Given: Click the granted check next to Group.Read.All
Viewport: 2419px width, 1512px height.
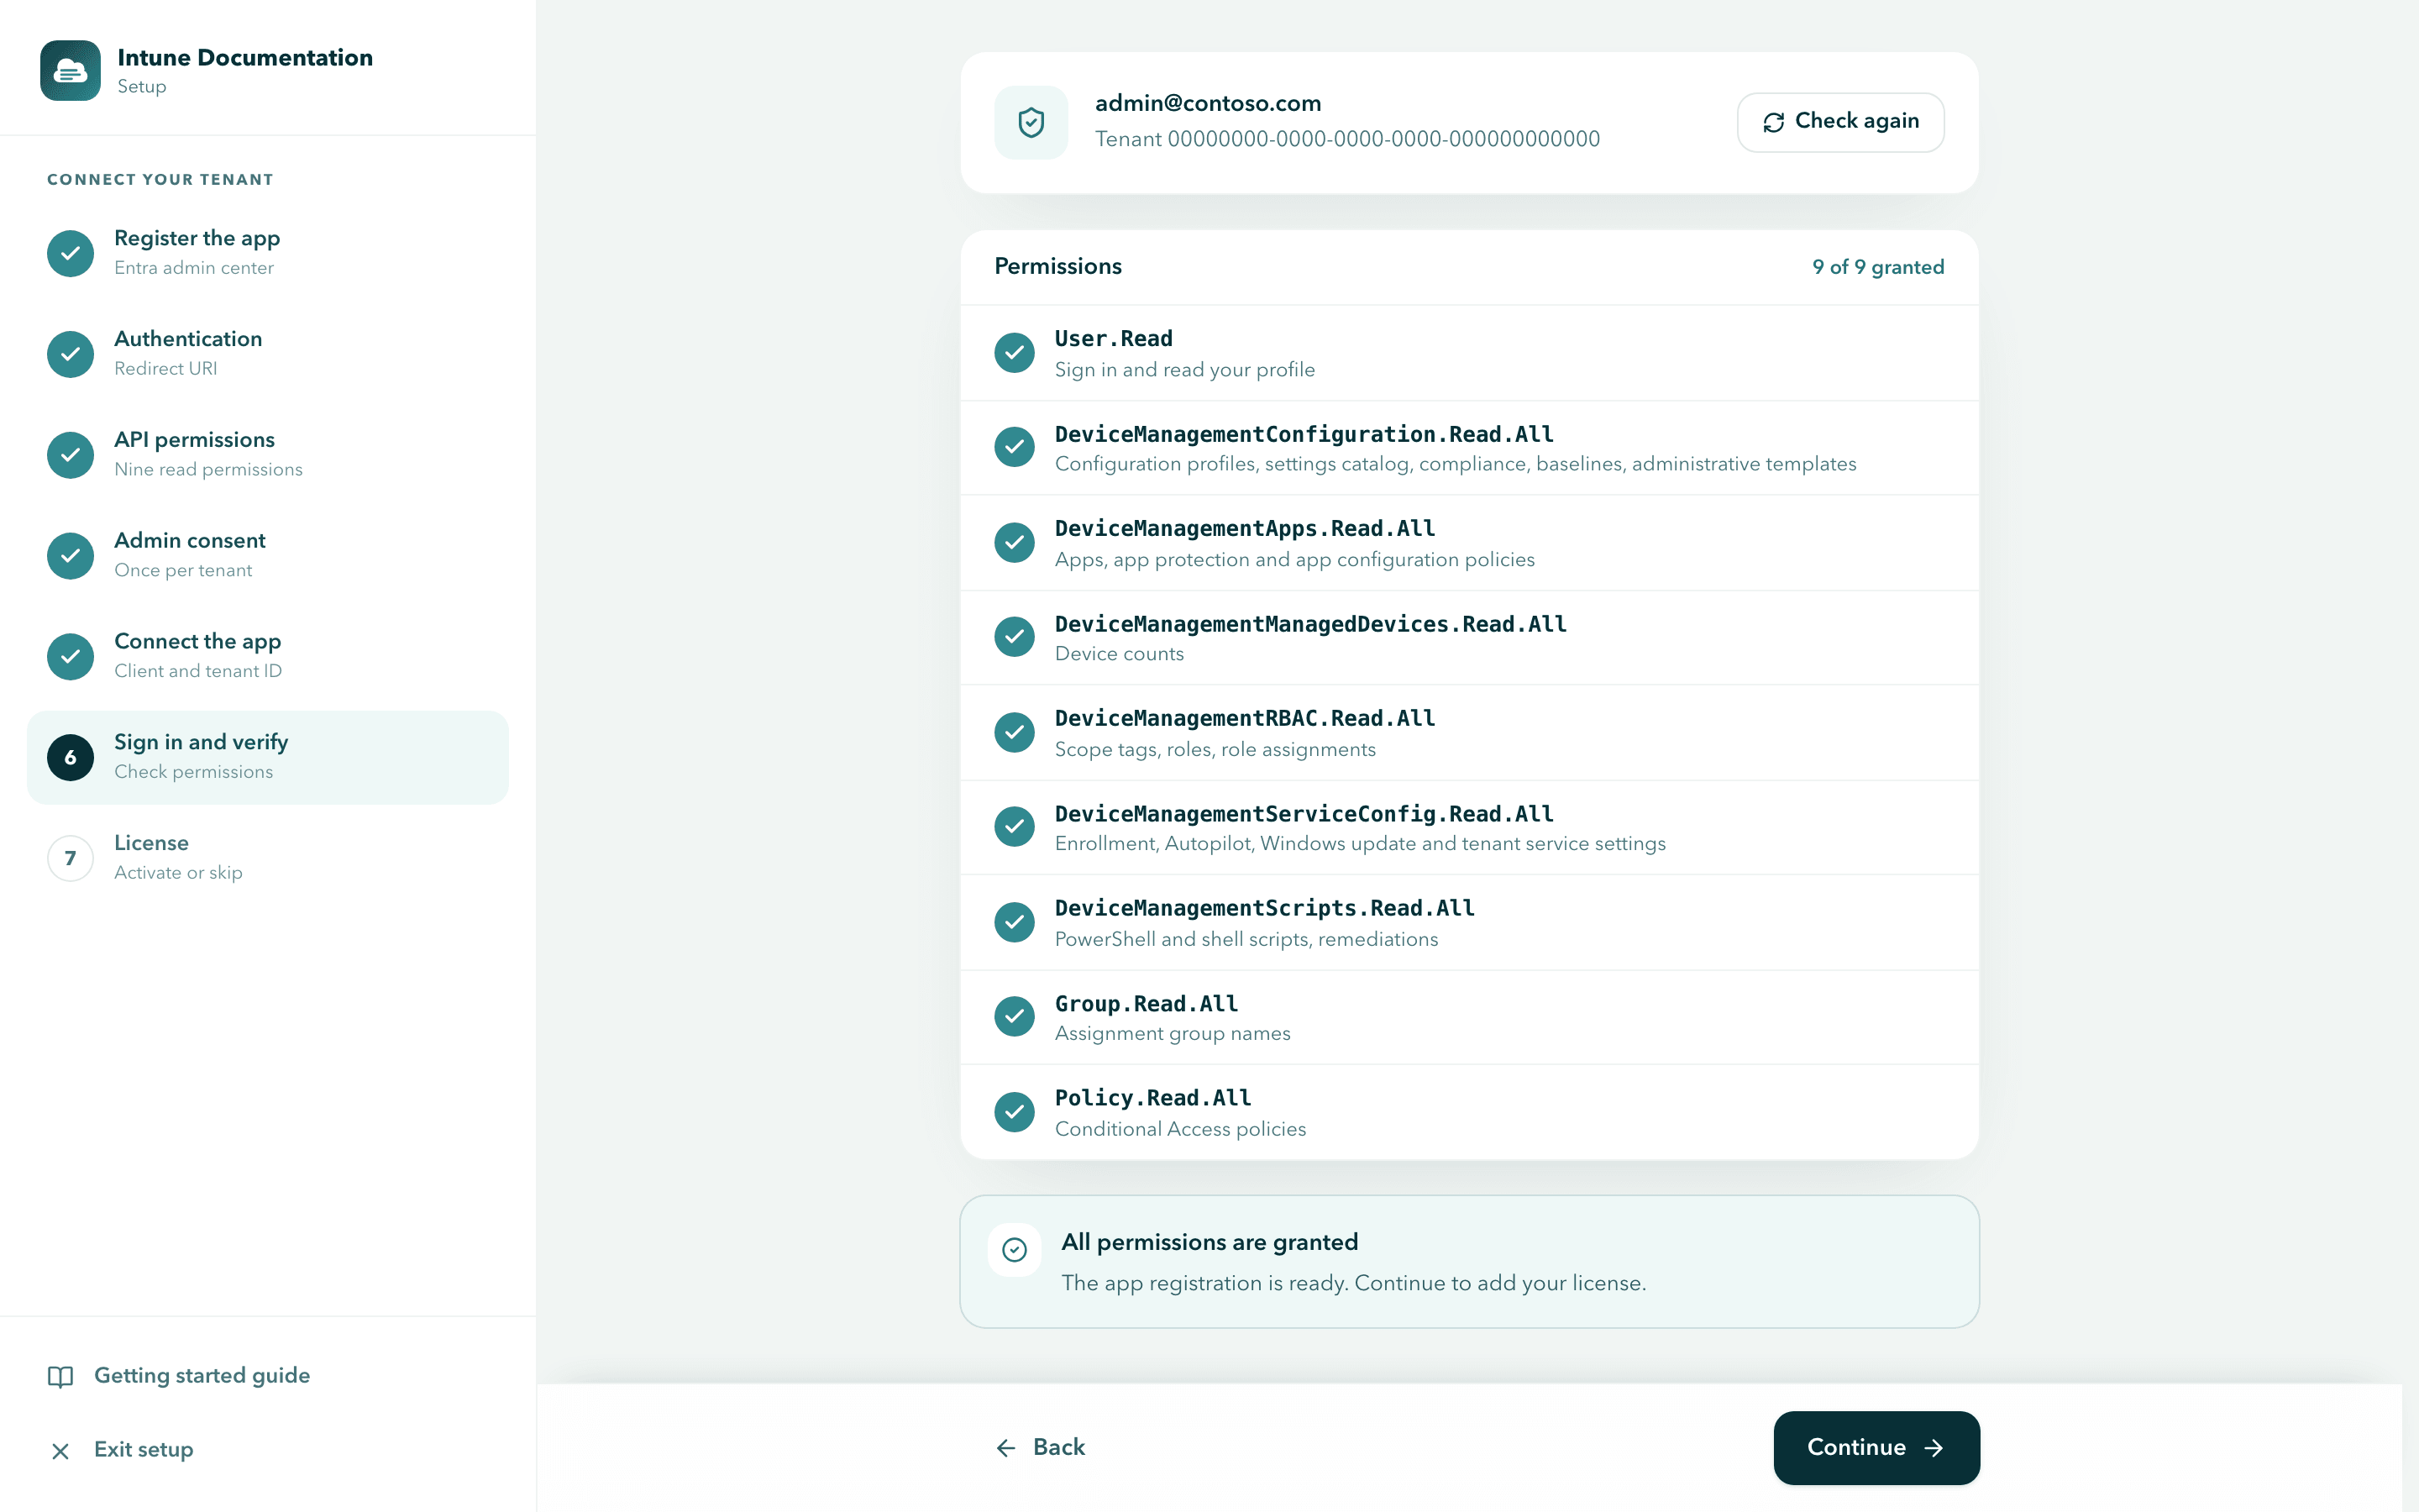Looking at the screenshot, I should coord(1015,1017).
